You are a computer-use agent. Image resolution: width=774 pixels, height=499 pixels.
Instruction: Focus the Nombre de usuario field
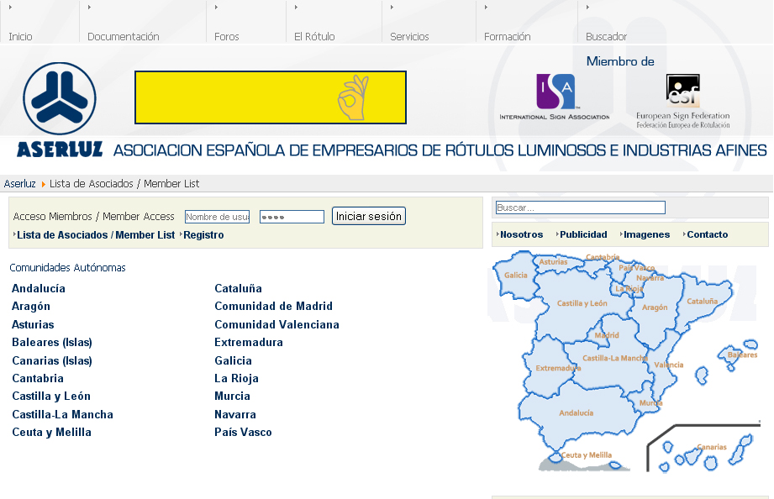tap(217, 217)
